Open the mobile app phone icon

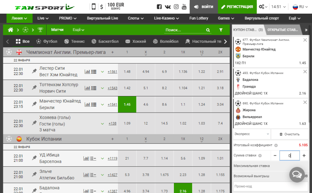94,6
